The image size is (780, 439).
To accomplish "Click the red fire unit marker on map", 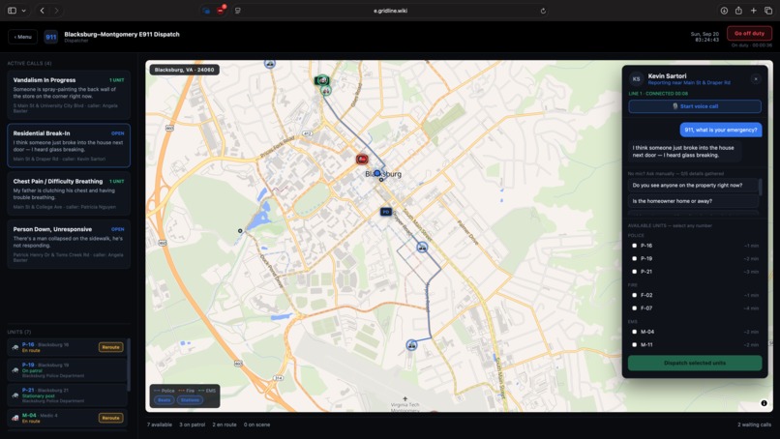I will [362, 160].
